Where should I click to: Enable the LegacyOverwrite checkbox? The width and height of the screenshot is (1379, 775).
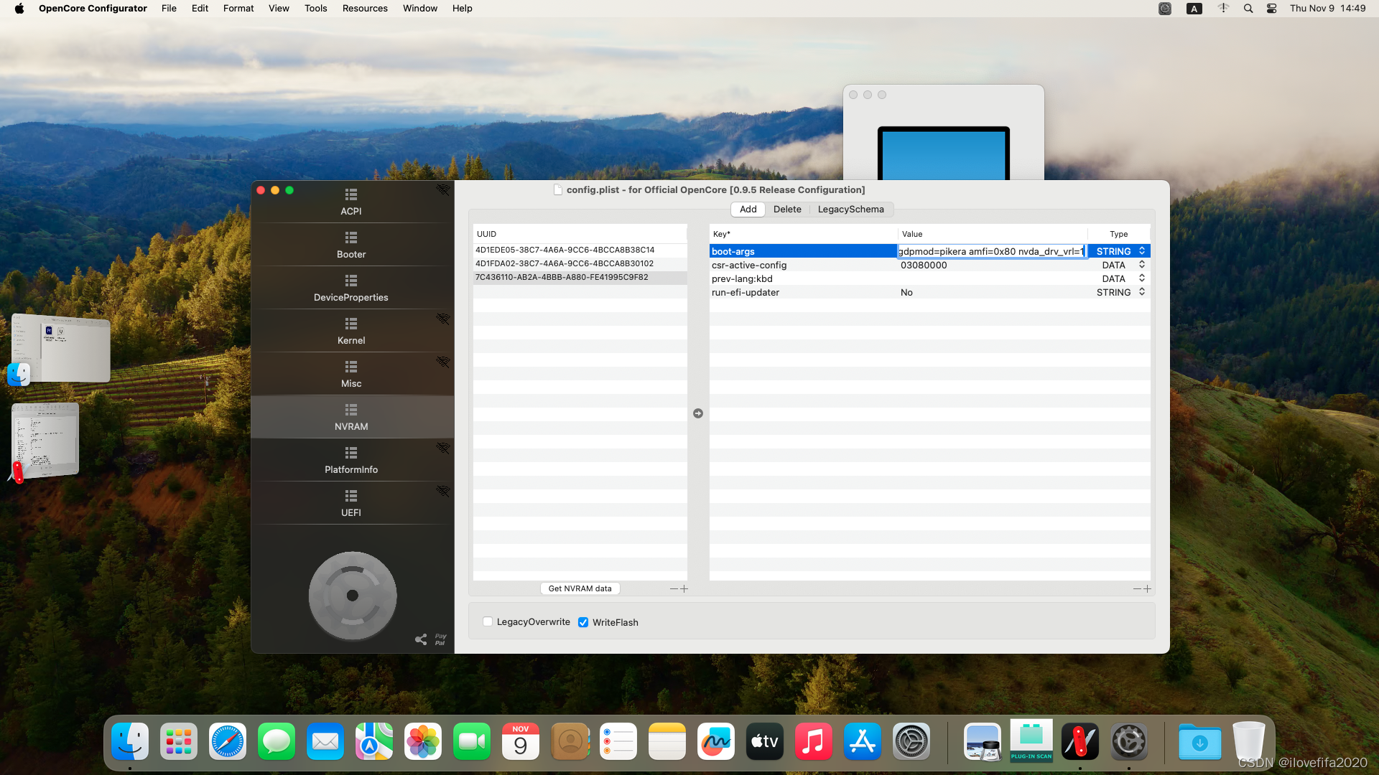(x=488, y=622)
